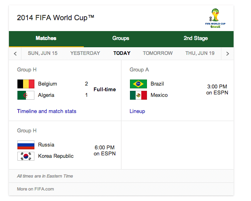Choose SUN, JUN 15 date

43,53
